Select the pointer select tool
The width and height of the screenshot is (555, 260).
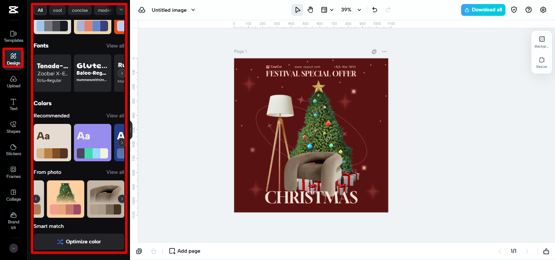point(297,10)
